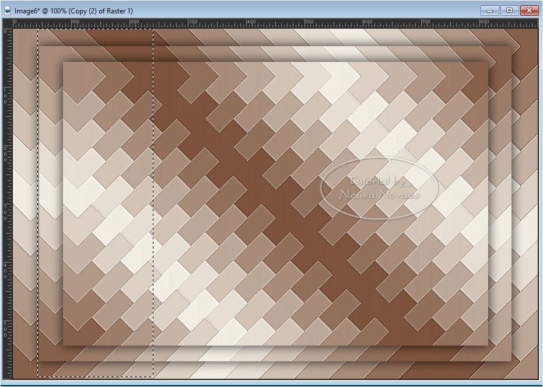
Task: Minimize the Image6 document window
Action: (490, 11)
